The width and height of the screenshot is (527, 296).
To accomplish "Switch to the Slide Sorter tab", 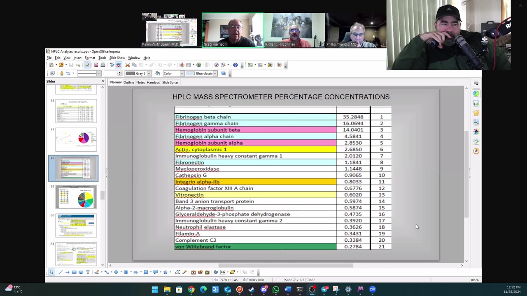I will (x=170, y=82).
